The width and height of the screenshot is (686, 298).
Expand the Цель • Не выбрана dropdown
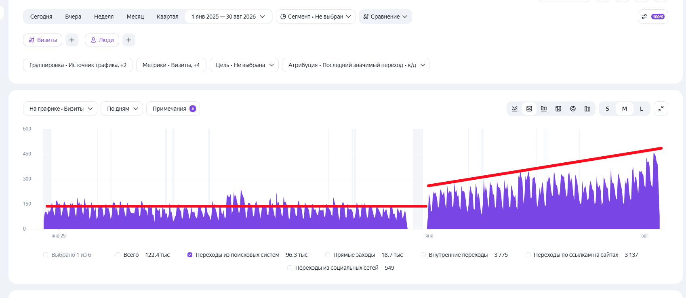click(x=244, y=65)
